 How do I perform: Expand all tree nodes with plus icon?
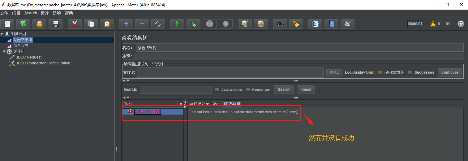[x=126, y=24]
